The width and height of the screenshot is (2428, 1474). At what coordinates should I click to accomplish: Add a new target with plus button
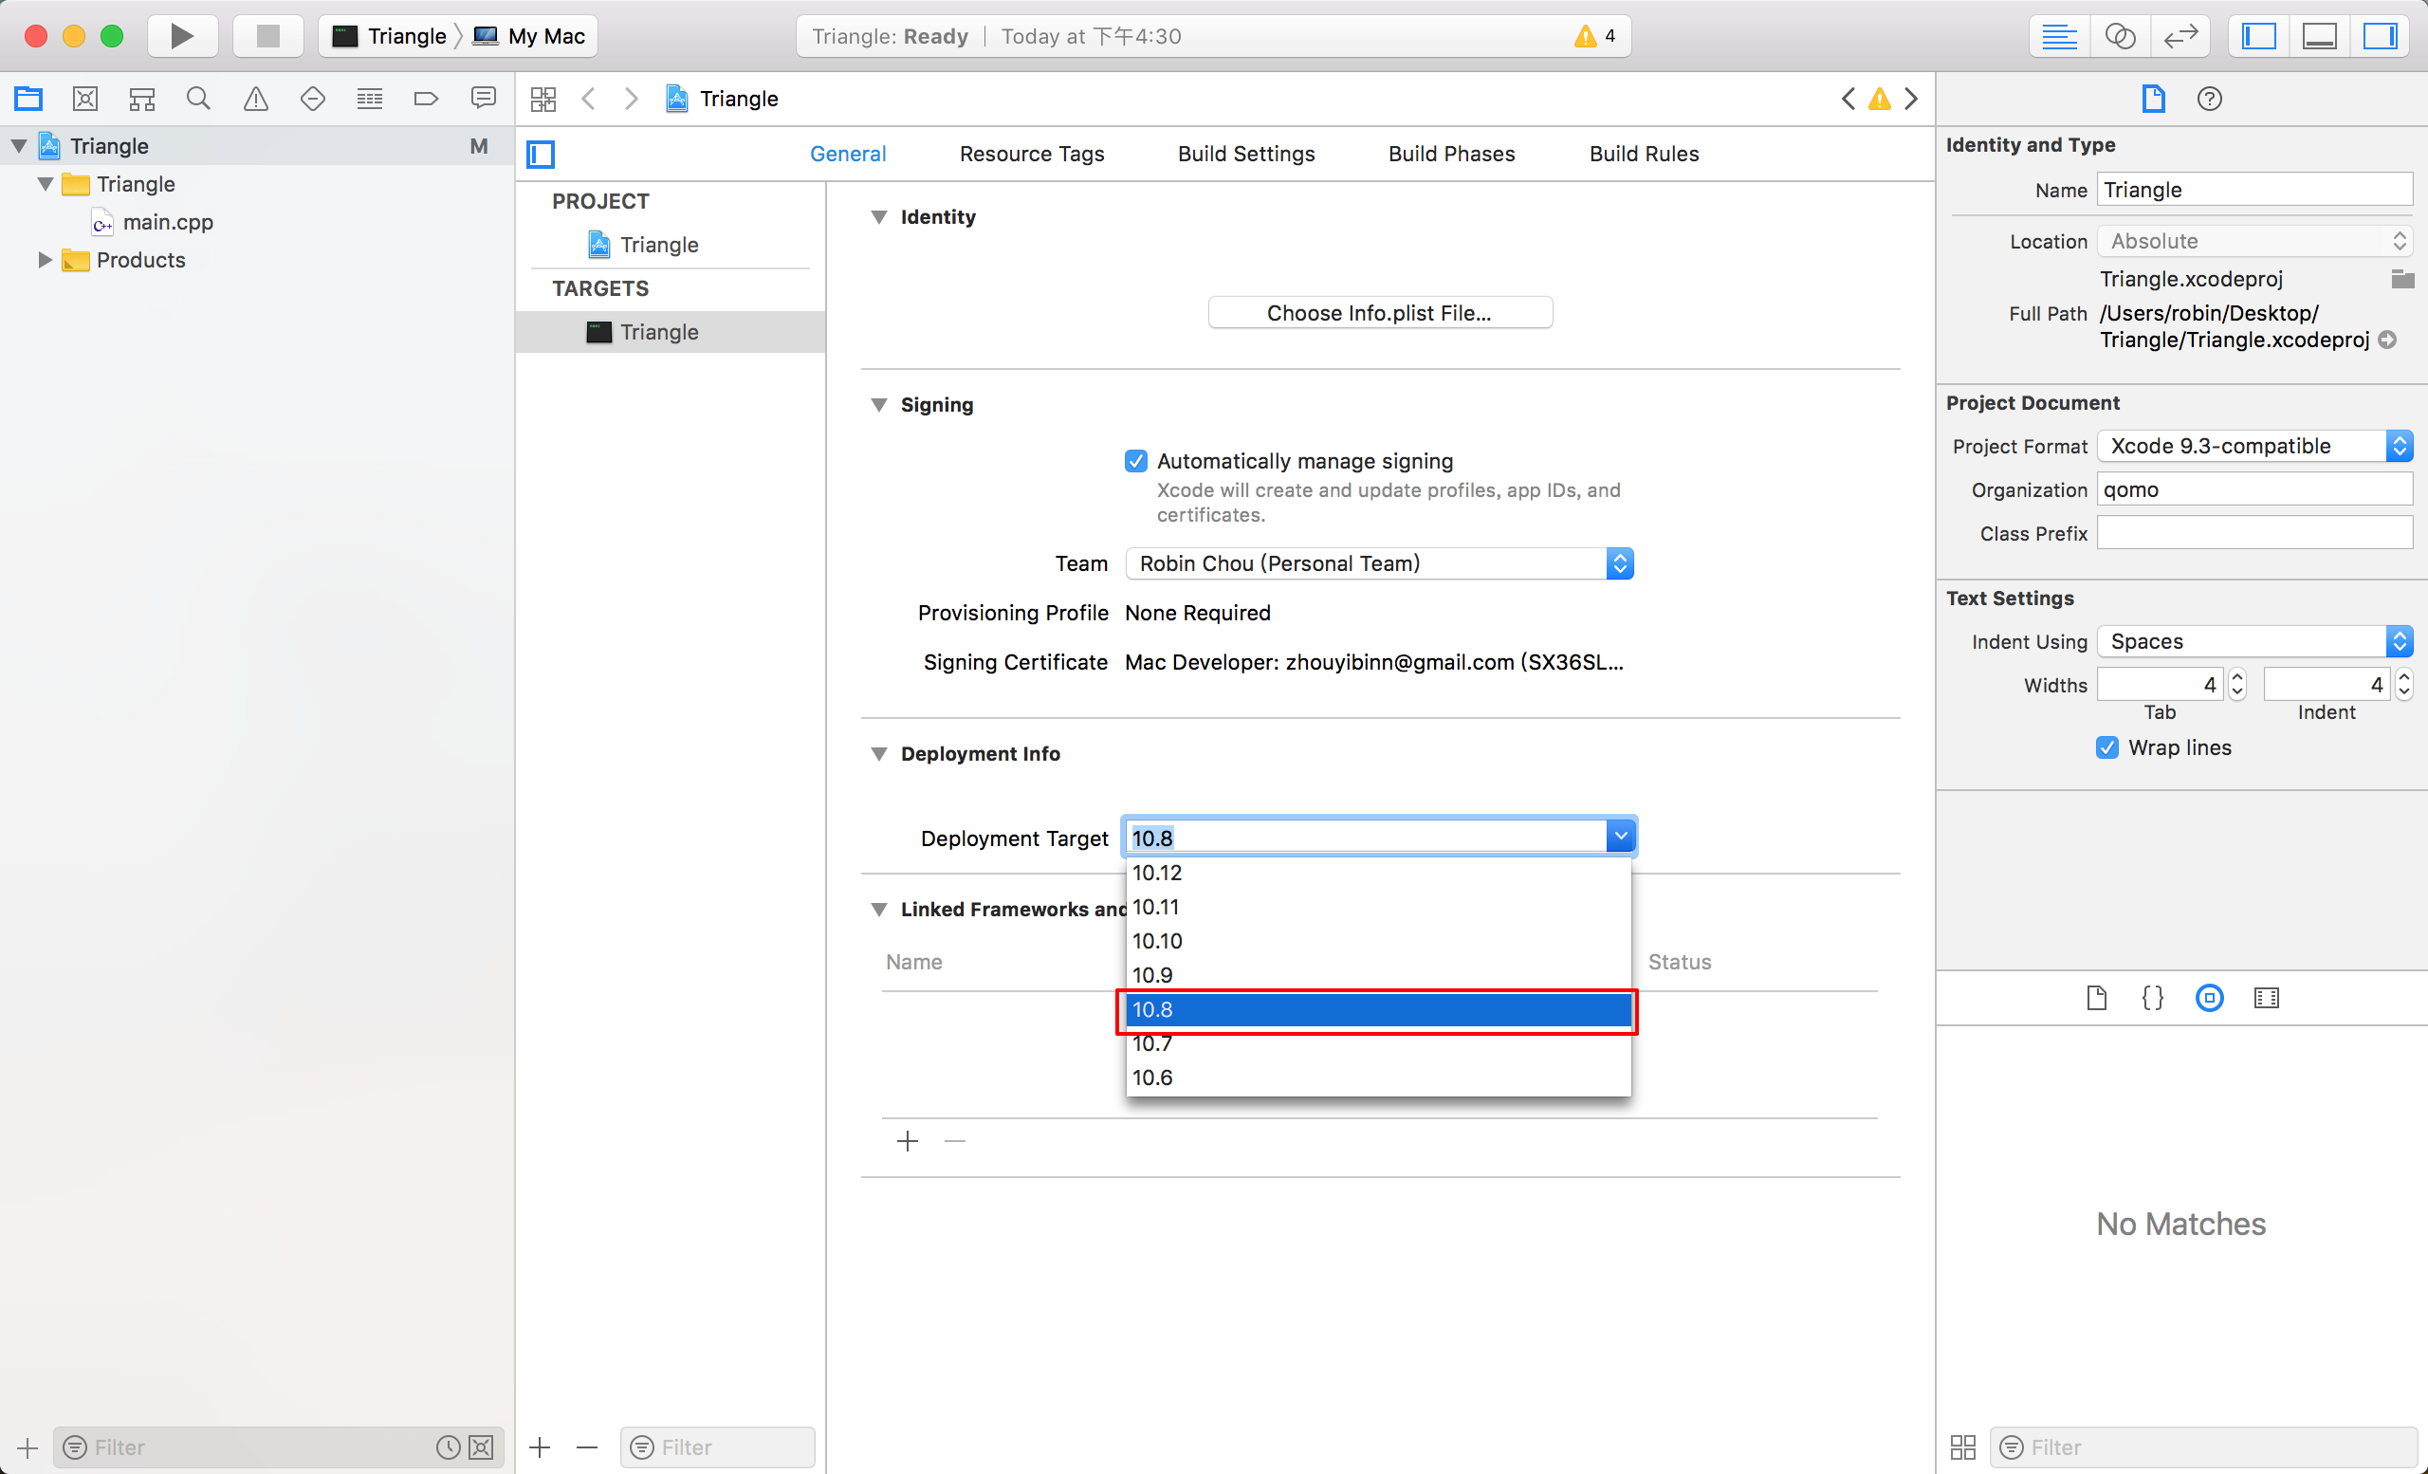(x=540, y=1447)
